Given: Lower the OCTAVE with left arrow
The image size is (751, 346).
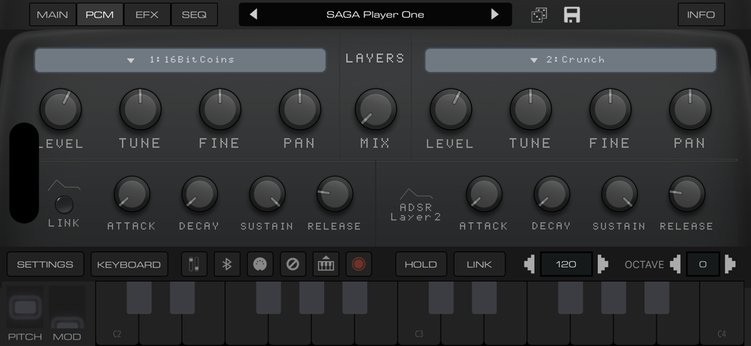Looking at the screenshot, I should (675, 264).
